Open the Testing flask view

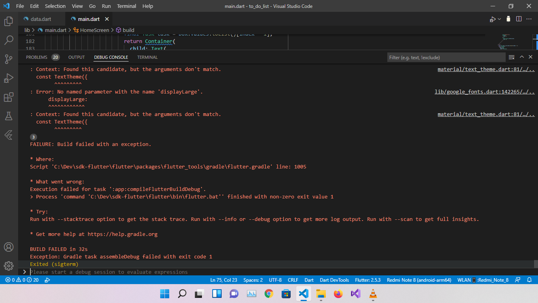pyautogui.click(x=9, y=116)
